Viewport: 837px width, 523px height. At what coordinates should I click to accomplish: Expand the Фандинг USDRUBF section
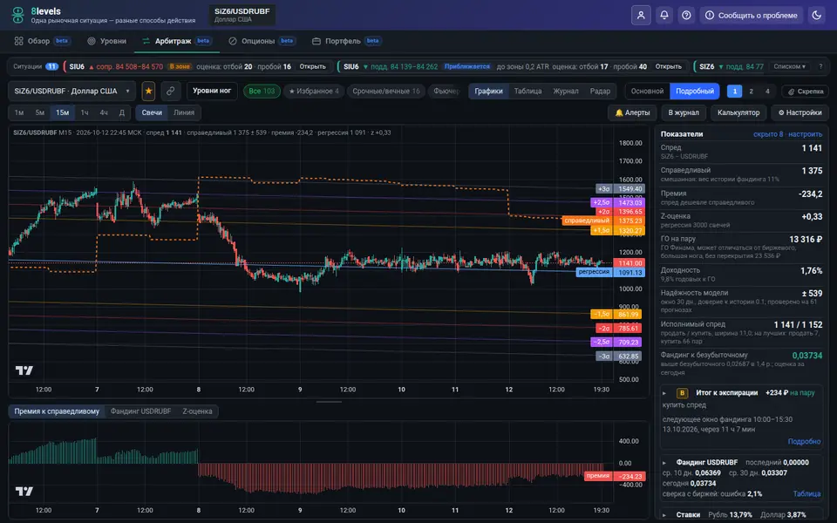[x=664, y=463]
